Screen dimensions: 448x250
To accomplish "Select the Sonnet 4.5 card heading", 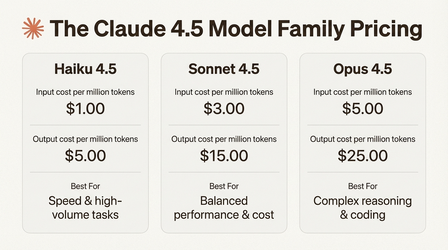I will point(224,69).
